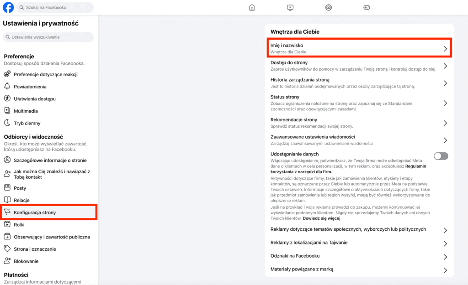The image size is (468, 285).
Task: Open Konfiguracja strony in sidebar
Action: 48,212
